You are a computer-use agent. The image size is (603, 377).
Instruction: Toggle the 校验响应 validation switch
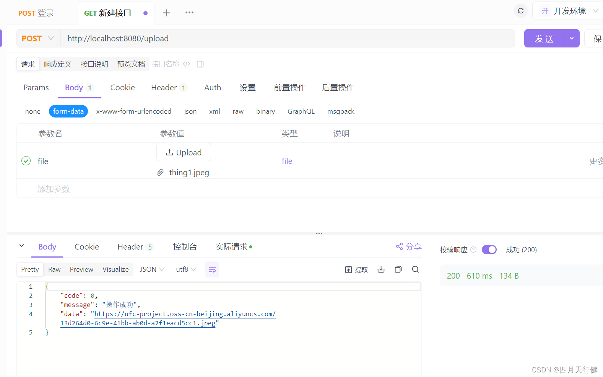click(489, 250)
